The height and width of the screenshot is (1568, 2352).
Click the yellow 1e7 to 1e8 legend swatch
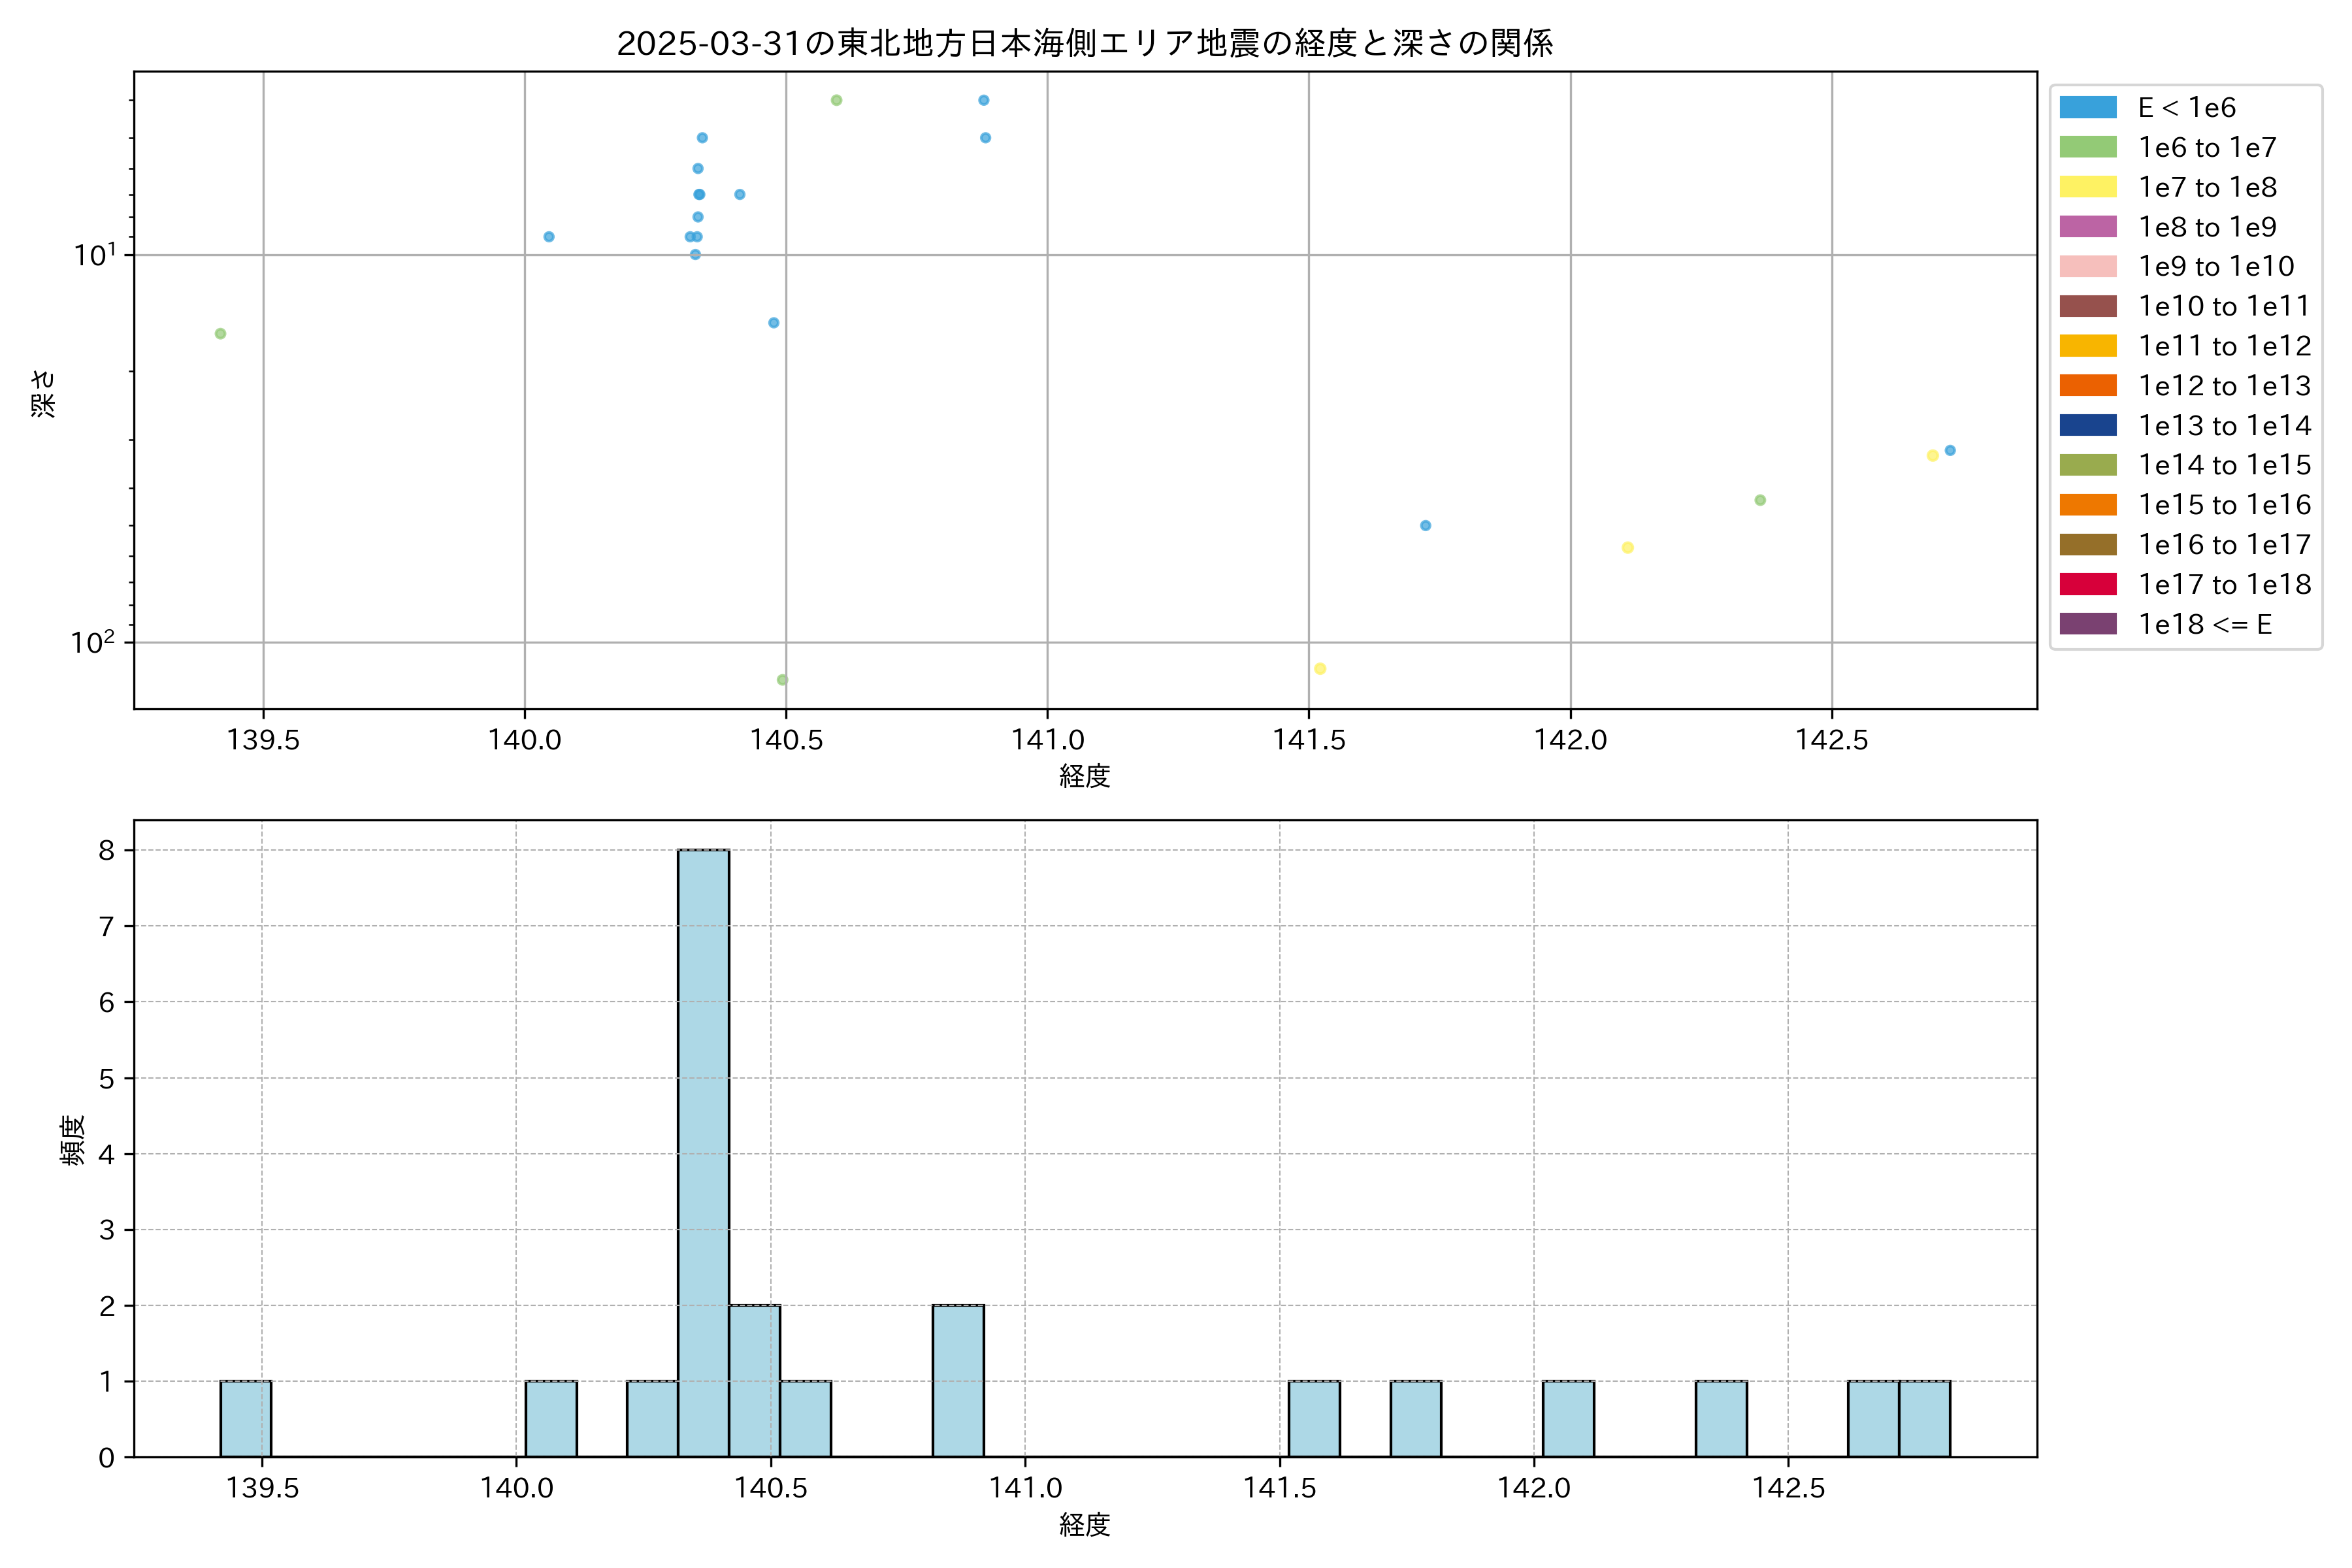[x=2088, y=187]
